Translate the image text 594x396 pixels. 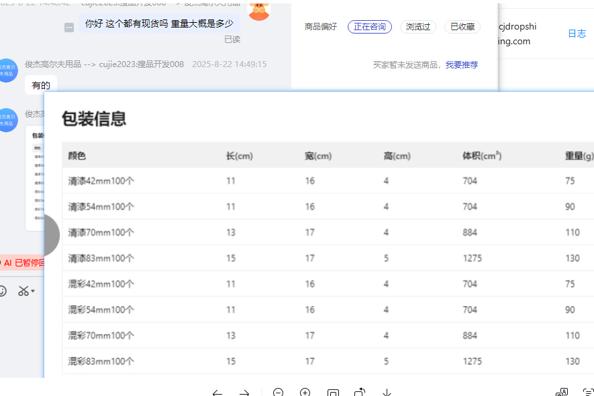[x=562, y=393]
